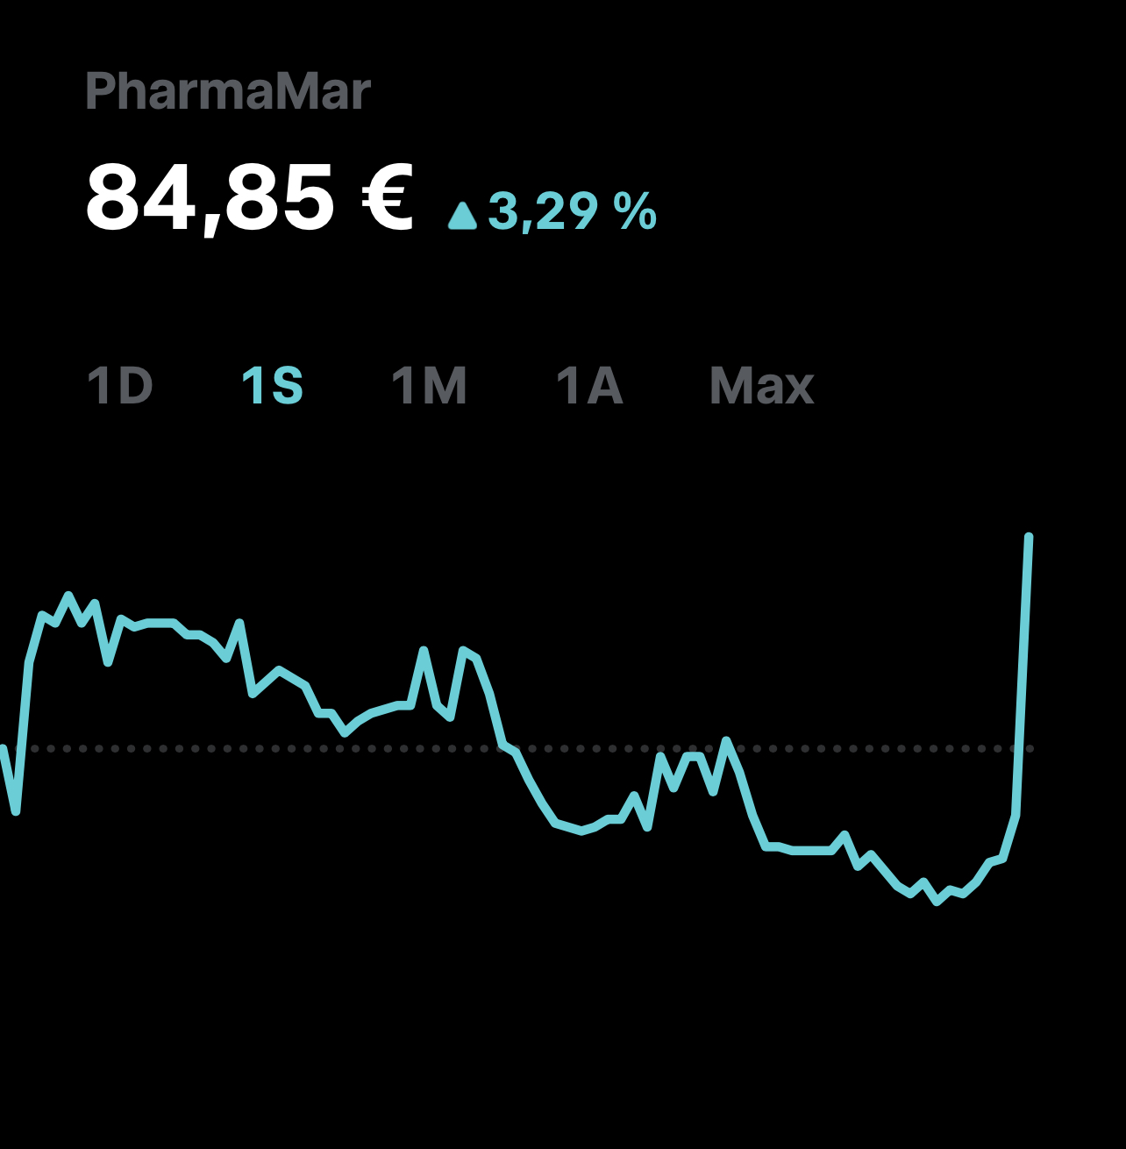Select the 1D time range
This screenshot has height=1149, width=1126.
(x=120, y=386)
